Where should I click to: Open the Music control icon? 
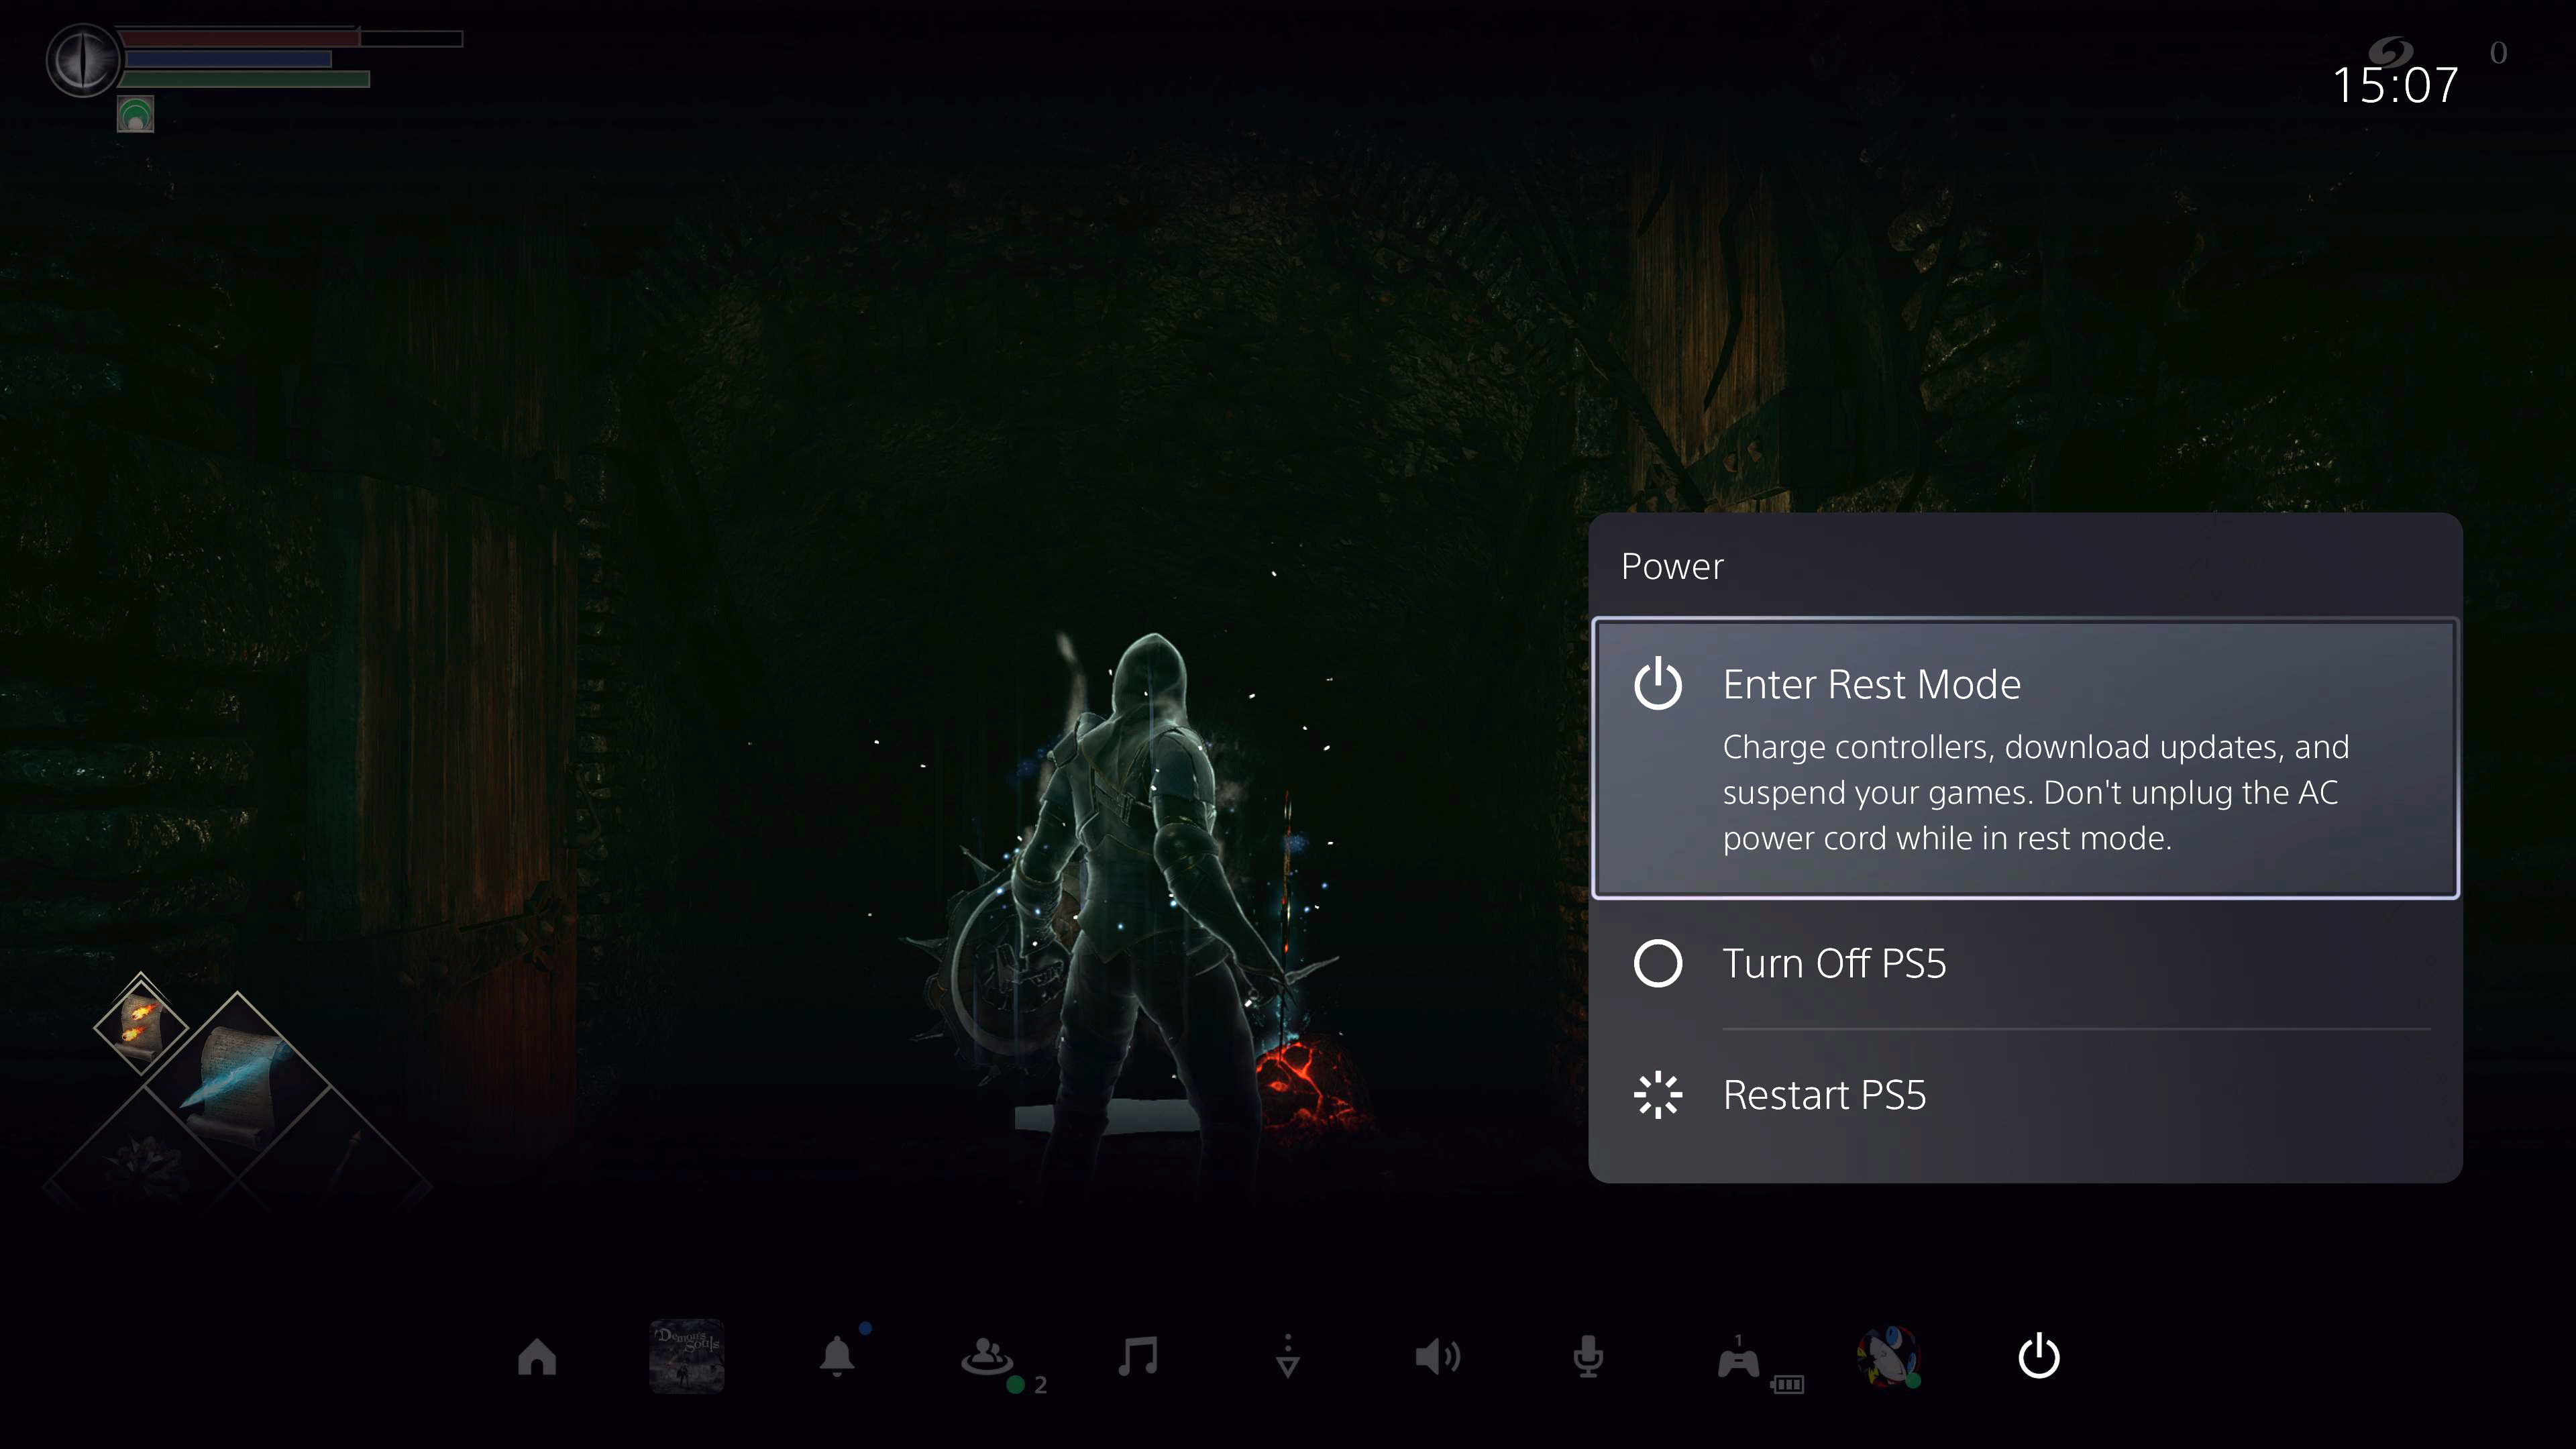click(1138, 1357)
